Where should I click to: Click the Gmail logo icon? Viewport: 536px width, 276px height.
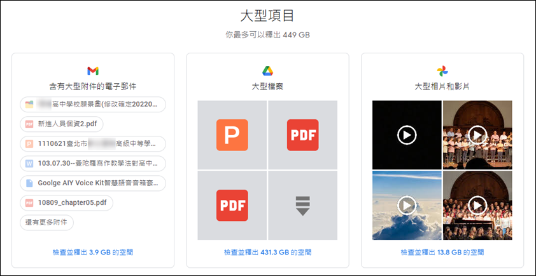(x=93, y=71)
